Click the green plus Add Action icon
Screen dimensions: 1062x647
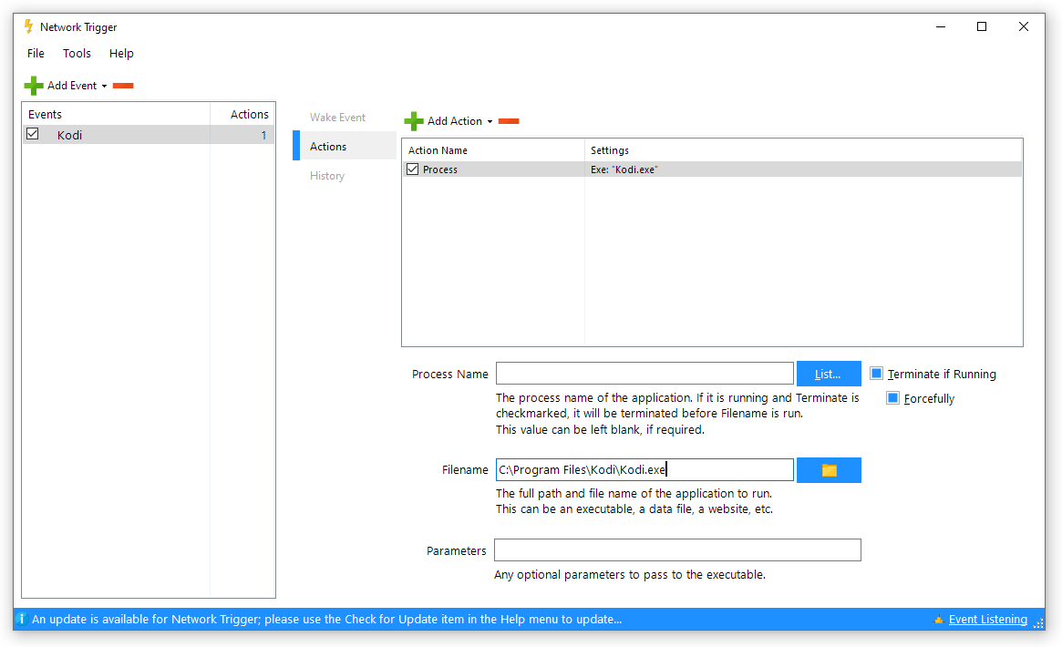click(x=414, y=121)
